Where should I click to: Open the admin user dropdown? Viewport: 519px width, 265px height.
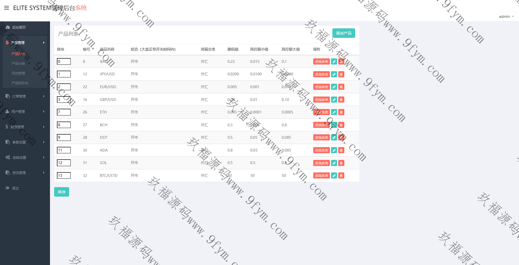coord(506,16)
